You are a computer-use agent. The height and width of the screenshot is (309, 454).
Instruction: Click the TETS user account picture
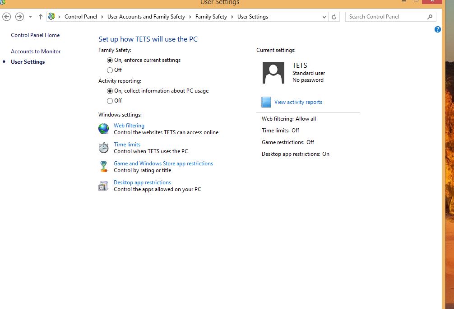click(273, 73)
